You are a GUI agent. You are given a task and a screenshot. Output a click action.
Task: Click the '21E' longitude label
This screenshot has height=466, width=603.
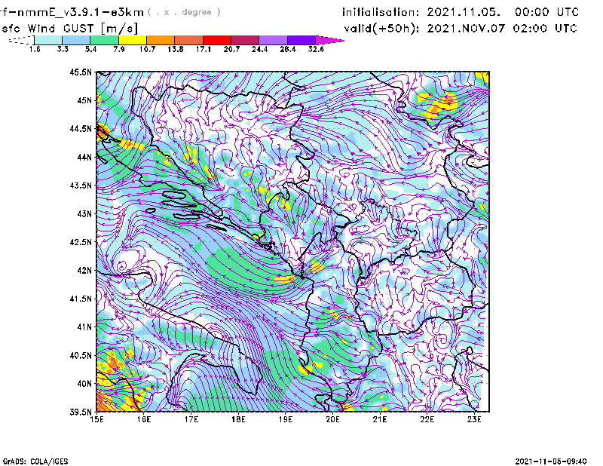[380, 419]
